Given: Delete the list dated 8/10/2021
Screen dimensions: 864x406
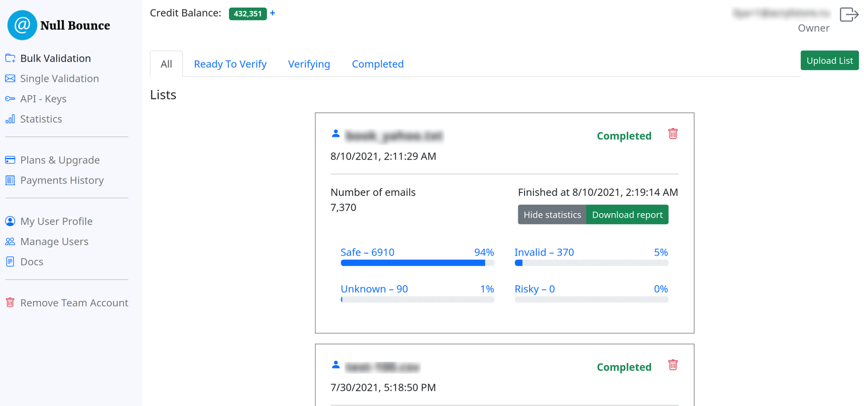Looking at the screenshot, I should click(x=673, y=134).
